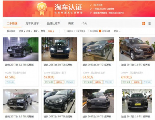Sort by mileage ascending
This screenshot has height=120, width=155.
point(44,31)
